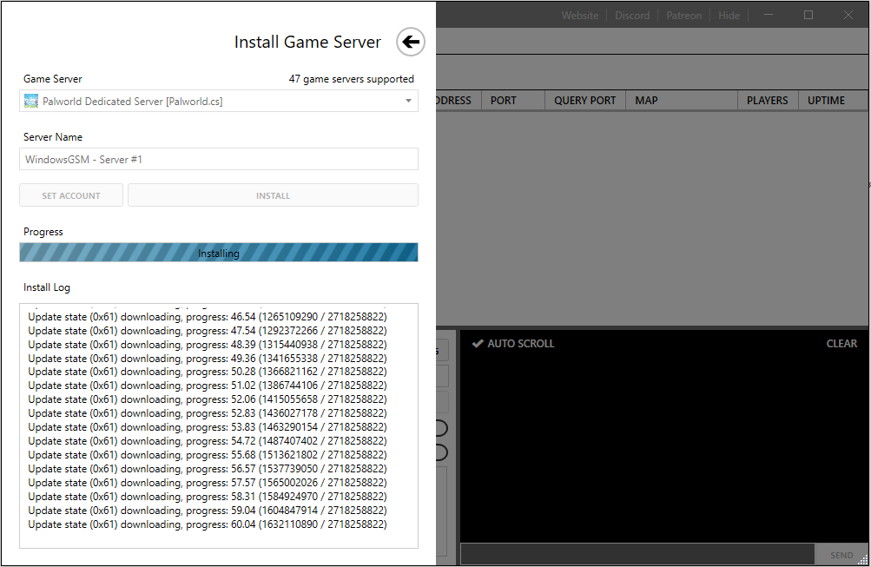Screen dimensions: 871x567
Task: Open the Discord link in title bar
Action: click(632, 16)
